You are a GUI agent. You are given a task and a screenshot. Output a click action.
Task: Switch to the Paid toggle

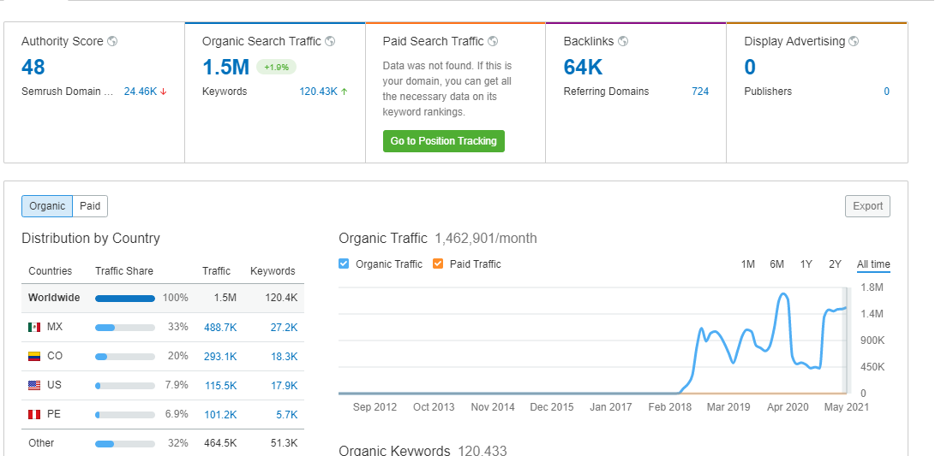(90, 206)
